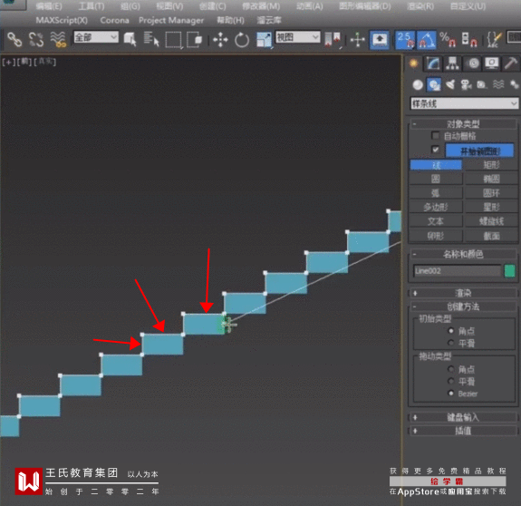Click the green object color swatch

click(x=510, y=271)
